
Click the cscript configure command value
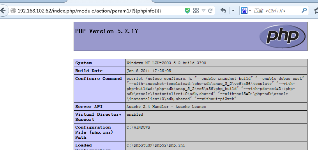[216, 88]
